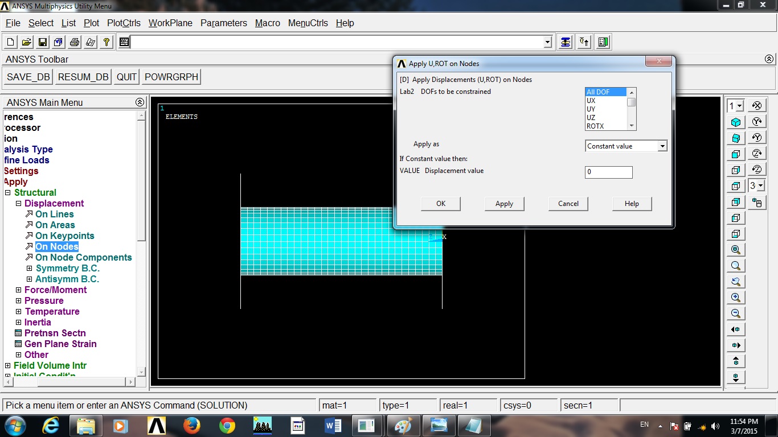Select the Box Zoom magnifier icon
This screenshot has height=437, width=778.
click(736, 266)
